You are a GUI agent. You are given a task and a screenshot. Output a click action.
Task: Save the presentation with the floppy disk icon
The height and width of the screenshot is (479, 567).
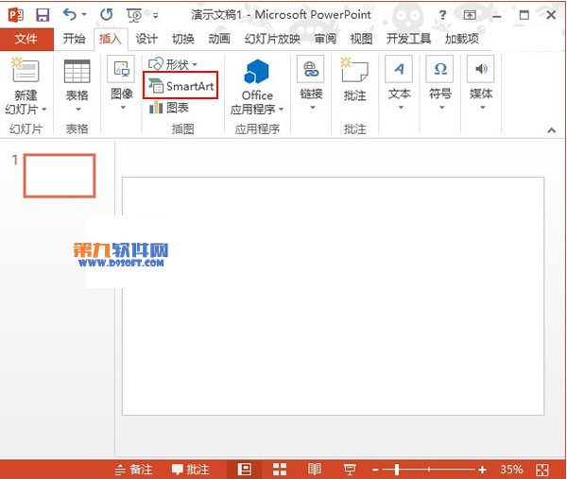pyautogui.click(x=43, y=15)
